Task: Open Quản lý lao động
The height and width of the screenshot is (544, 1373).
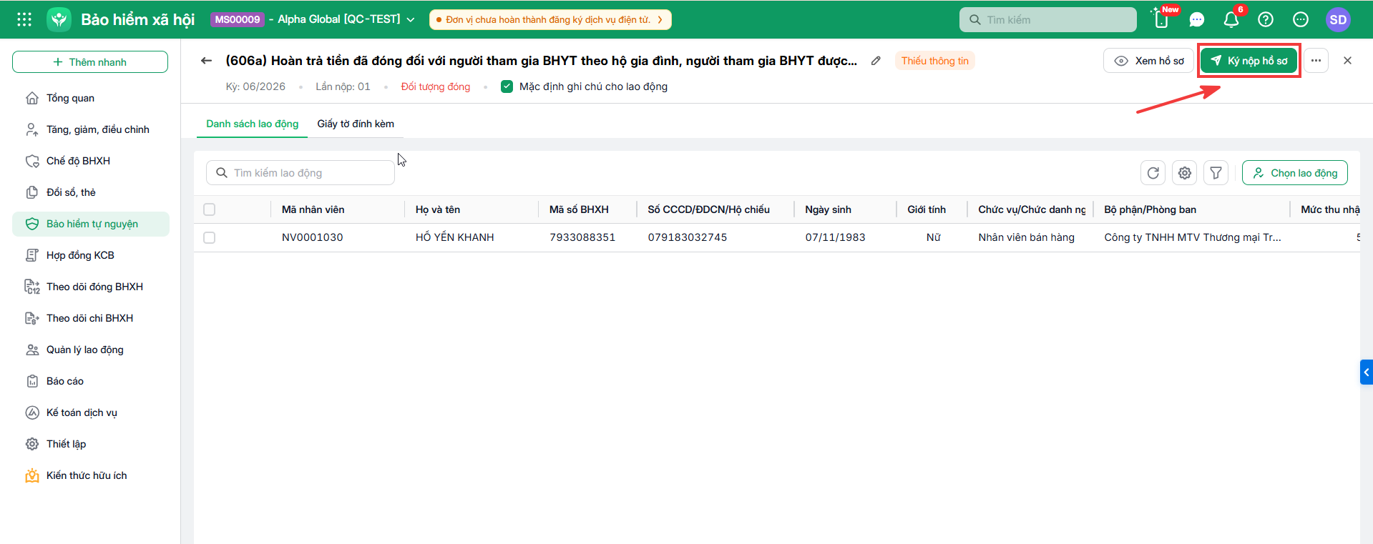Action: (91, 350)
